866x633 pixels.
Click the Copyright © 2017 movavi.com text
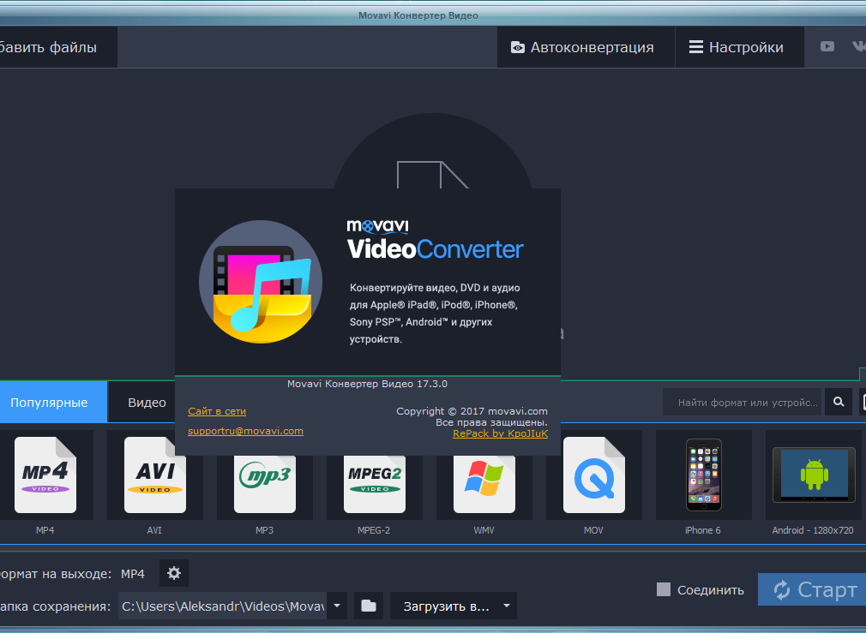click(x=472, y=411)
